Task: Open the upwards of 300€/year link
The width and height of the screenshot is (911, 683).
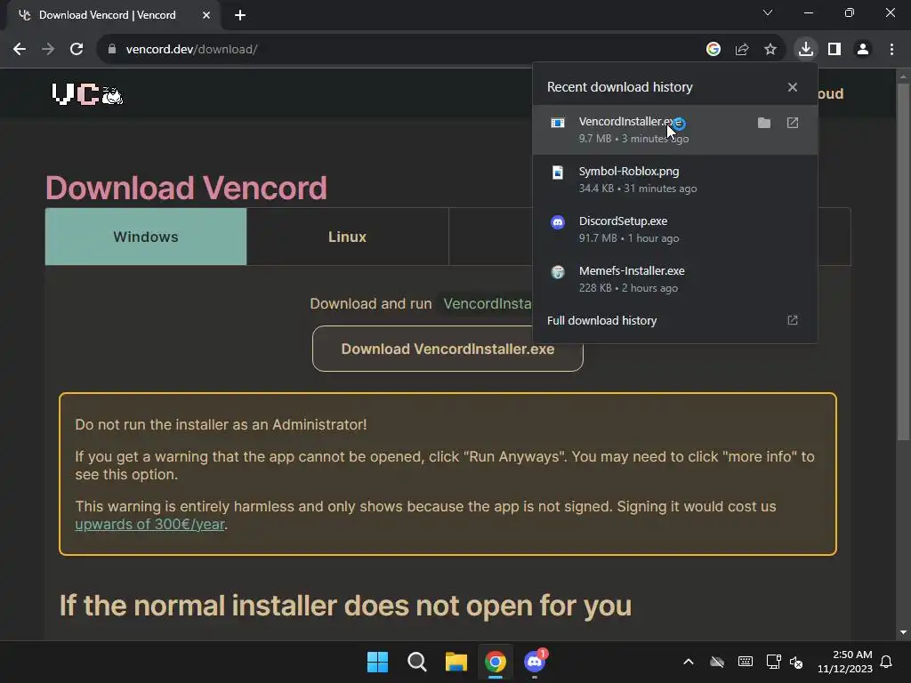Action: (x=149, y=524)
